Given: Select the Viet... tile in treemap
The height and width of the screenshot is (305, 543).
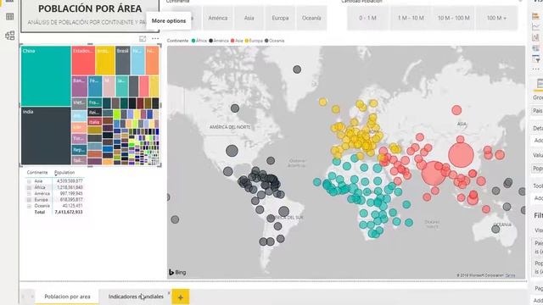Looking at the screenshot, I should [x=79, y=103].
